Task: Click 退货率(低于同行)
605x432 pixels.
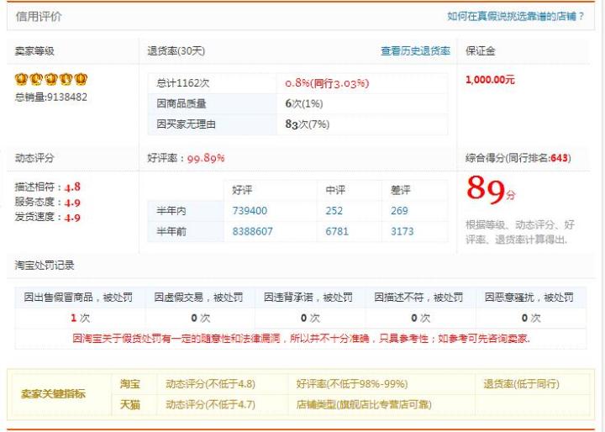Action: (x=521, y=384)
